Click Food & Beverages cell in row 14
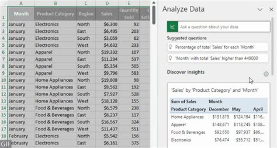The image size is (277, 148). pos(55,108)
